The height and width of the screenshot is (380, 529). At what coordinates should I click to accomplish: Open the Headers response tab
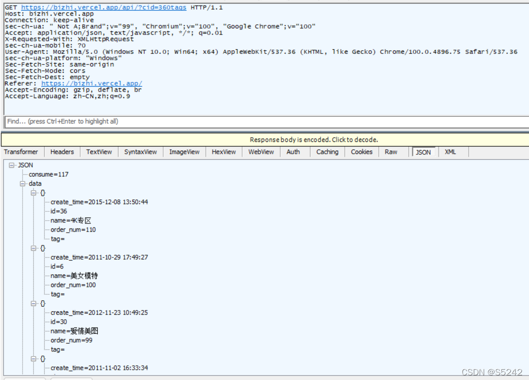[x=62, y=152]
